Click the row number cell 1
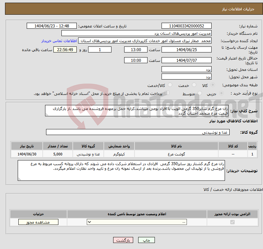263x249 pixels. pos(252,154)
